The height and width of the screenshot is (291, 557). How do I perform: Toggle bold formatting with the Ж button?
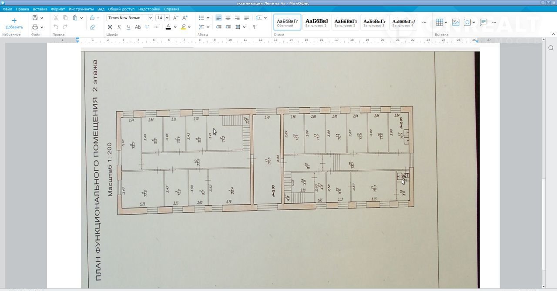tap(110, 27)
